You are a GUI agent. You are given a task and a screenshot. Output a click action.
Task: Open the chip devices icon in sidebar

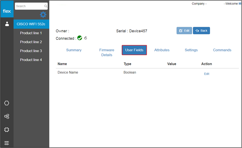[7, 130]
